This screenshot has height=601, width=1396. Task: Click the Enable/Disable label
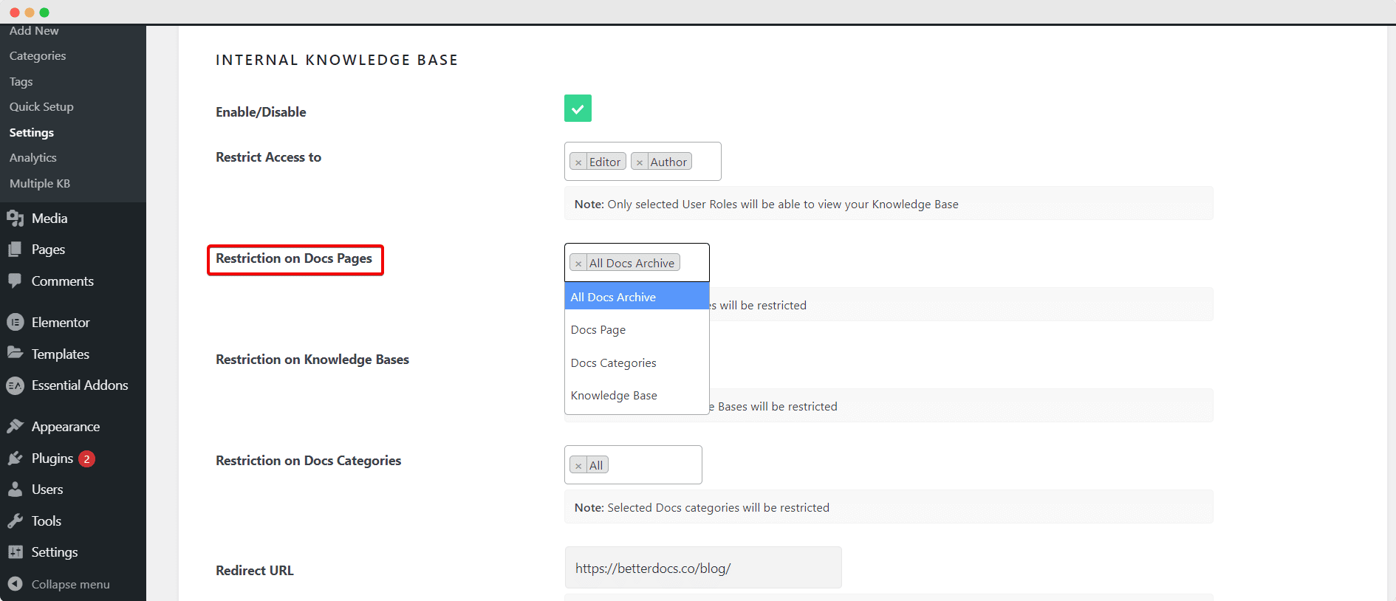[x=261, y=112]
